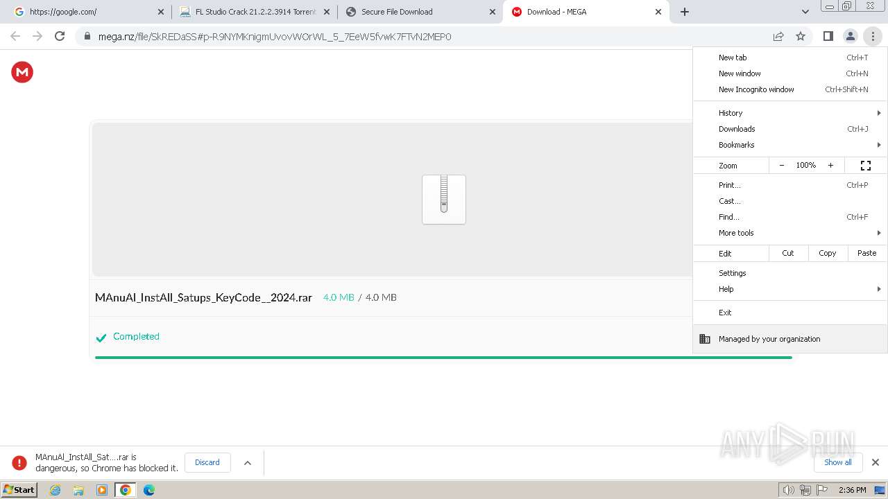The width and height of the screenshot is (888, 499).
Task: Click the volume icon in system tray
Action: [788, 490]
